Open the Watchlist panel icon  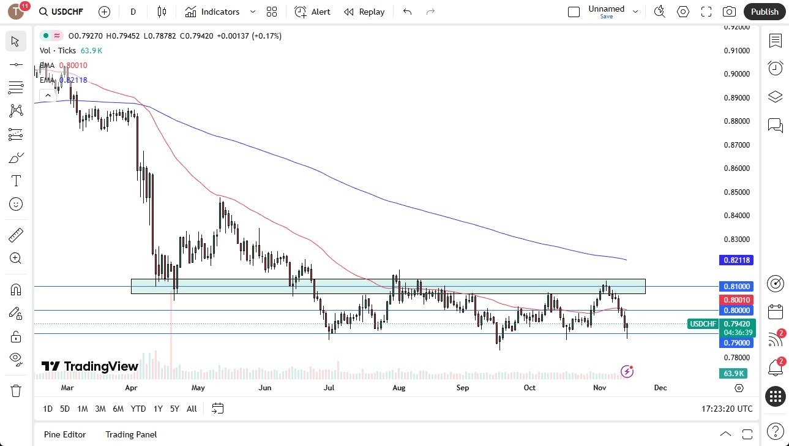tap(775, 41)
